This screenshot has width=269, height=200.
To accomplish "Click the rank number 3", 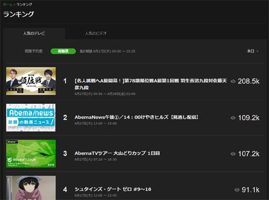I will (65, 154).
